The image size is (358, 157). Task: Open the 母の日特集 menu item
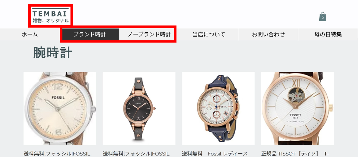pyautogui.click(x=328, y=34)
